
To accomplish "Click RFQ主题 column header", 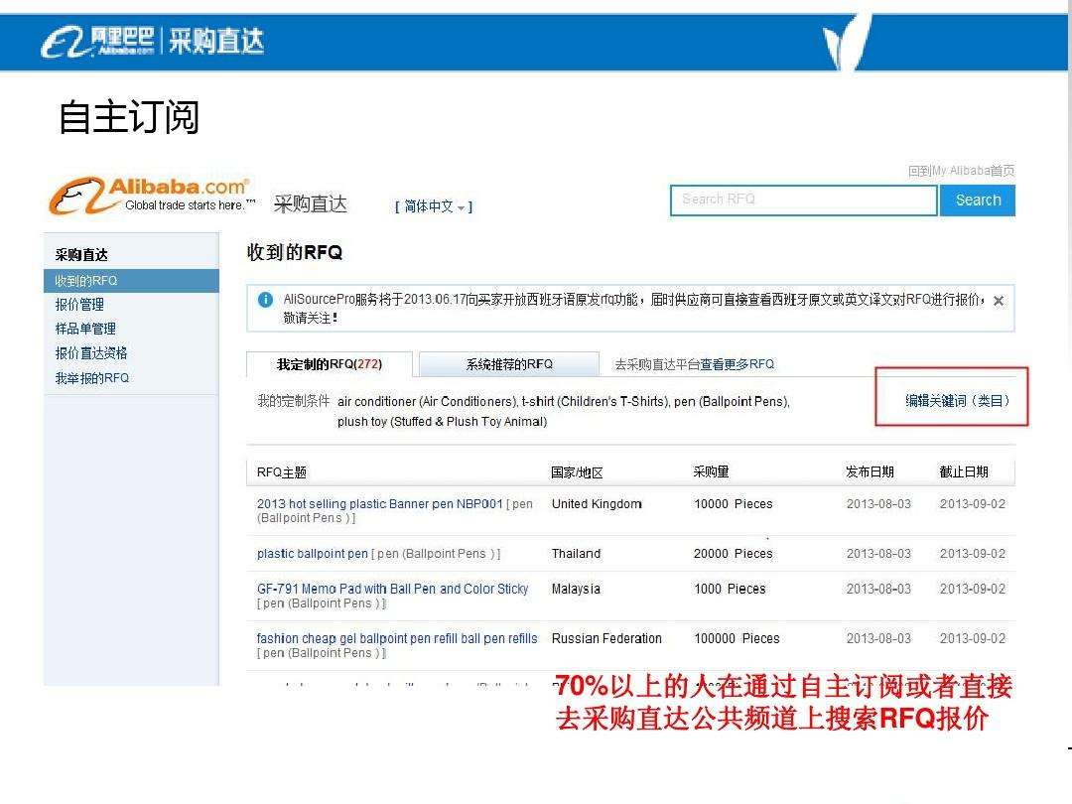I will click(282, 472).
